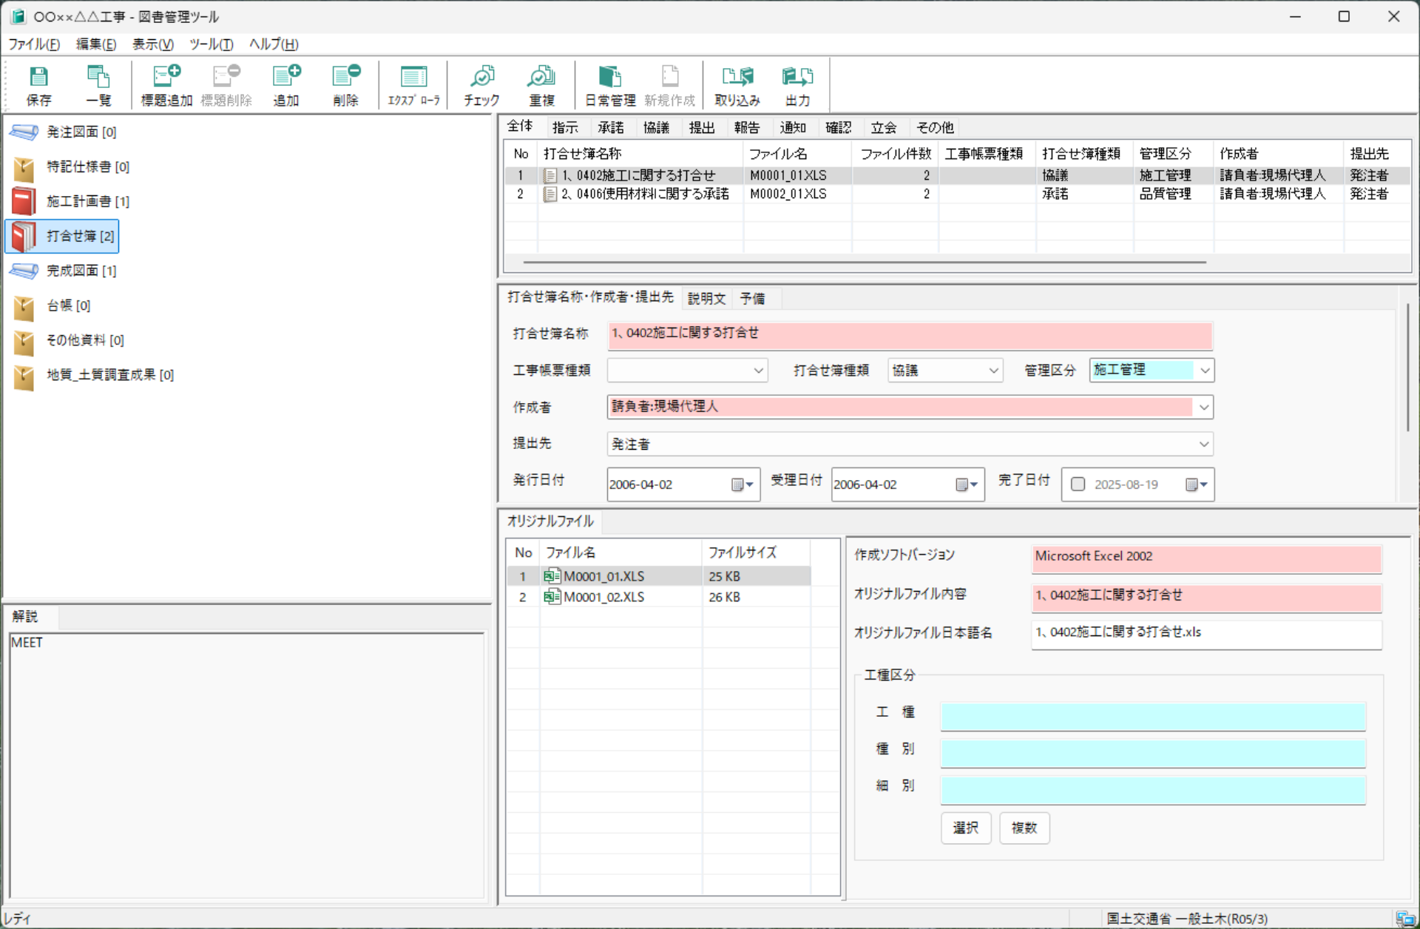Image resolution: width=1420 pixels, height=929 pixels.
Task: Open the 管理区分 dropdown showing 施工管理
Action: click(1204, 370)
